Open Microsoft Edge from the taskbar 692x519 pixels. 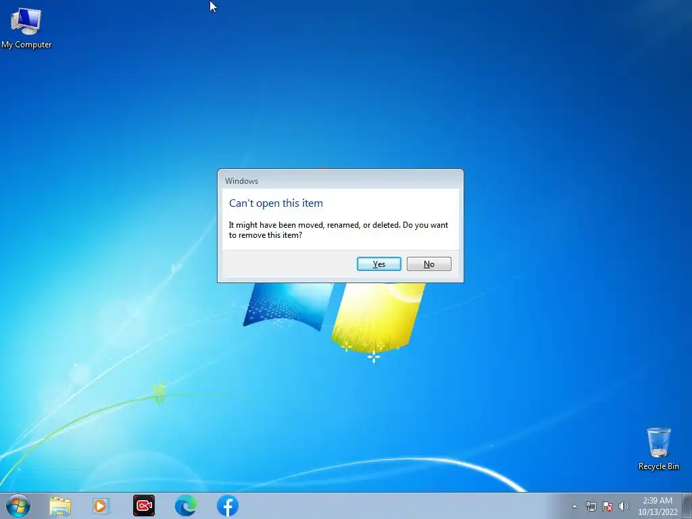pos(186,505)
